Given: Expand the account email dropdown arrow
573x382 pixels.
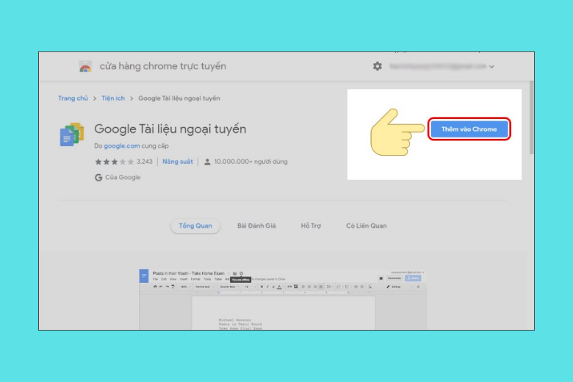Looking at the screenshot, I should 492,67.
